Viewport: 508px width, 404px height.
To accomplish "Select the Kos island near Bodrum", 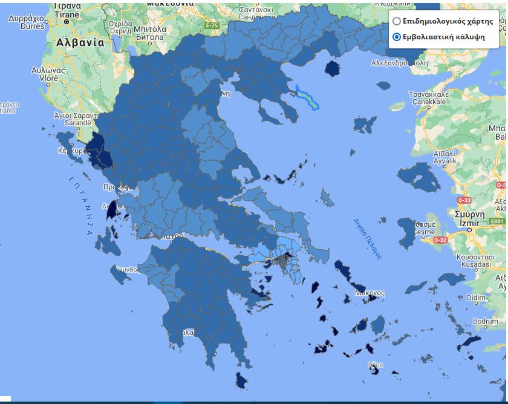I will click(x=469, y=343).
